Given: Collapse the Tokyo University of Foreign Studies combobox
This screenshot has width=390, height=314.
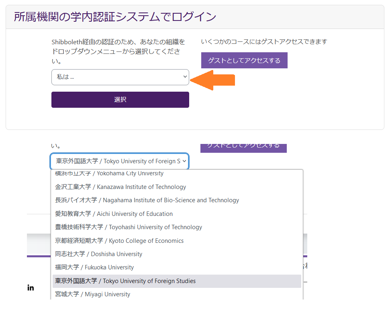Looking at the screenshot, I should 120,161.
